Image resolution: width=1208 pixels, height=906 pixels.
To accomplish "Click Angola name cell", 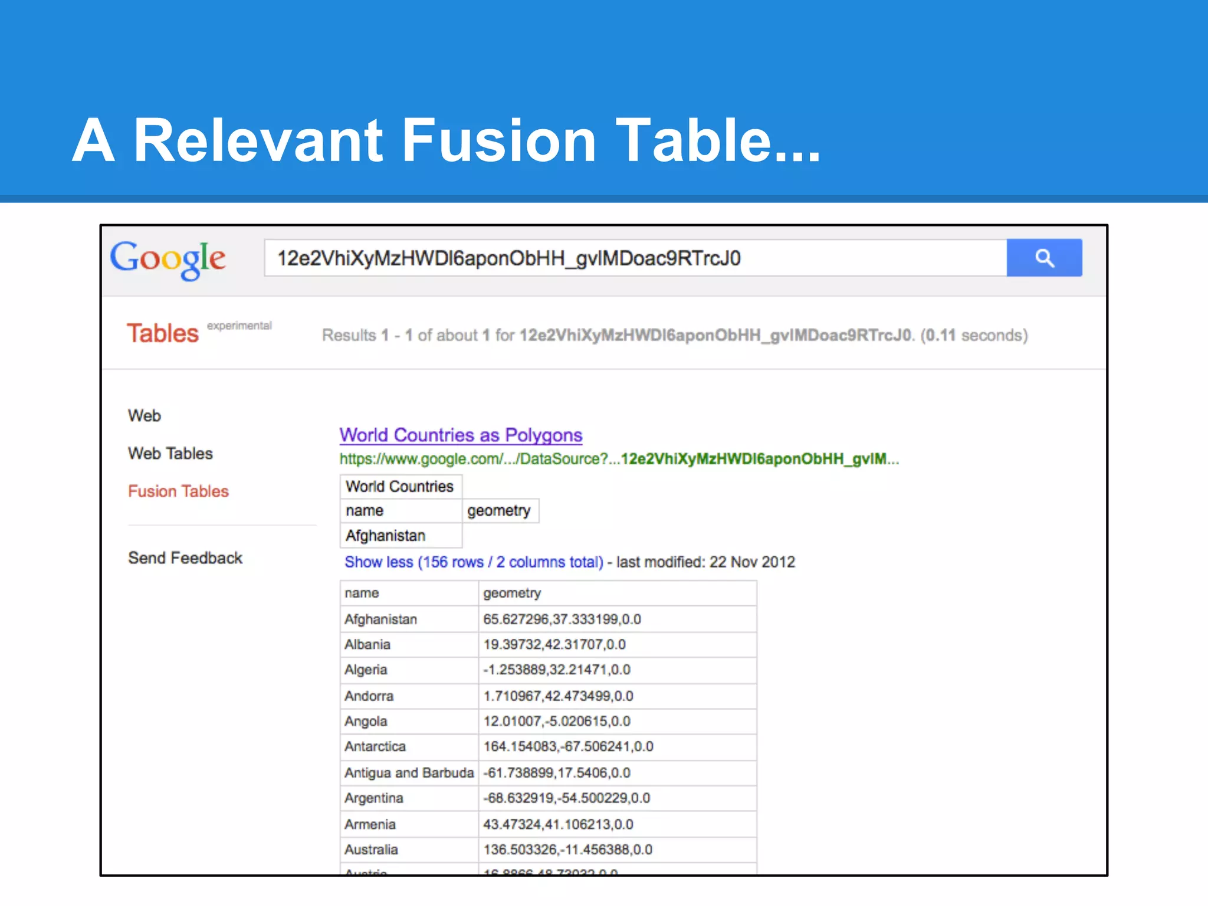I will tap(409, 721).
